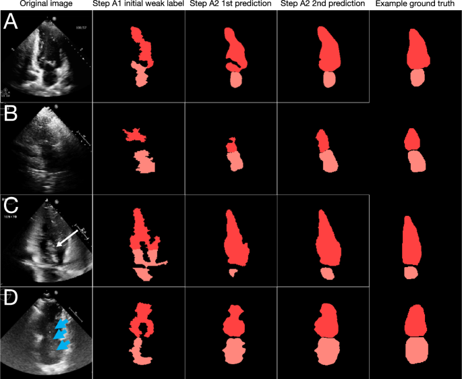Select row C 2nd prediction mask

[x=329, y=245]
